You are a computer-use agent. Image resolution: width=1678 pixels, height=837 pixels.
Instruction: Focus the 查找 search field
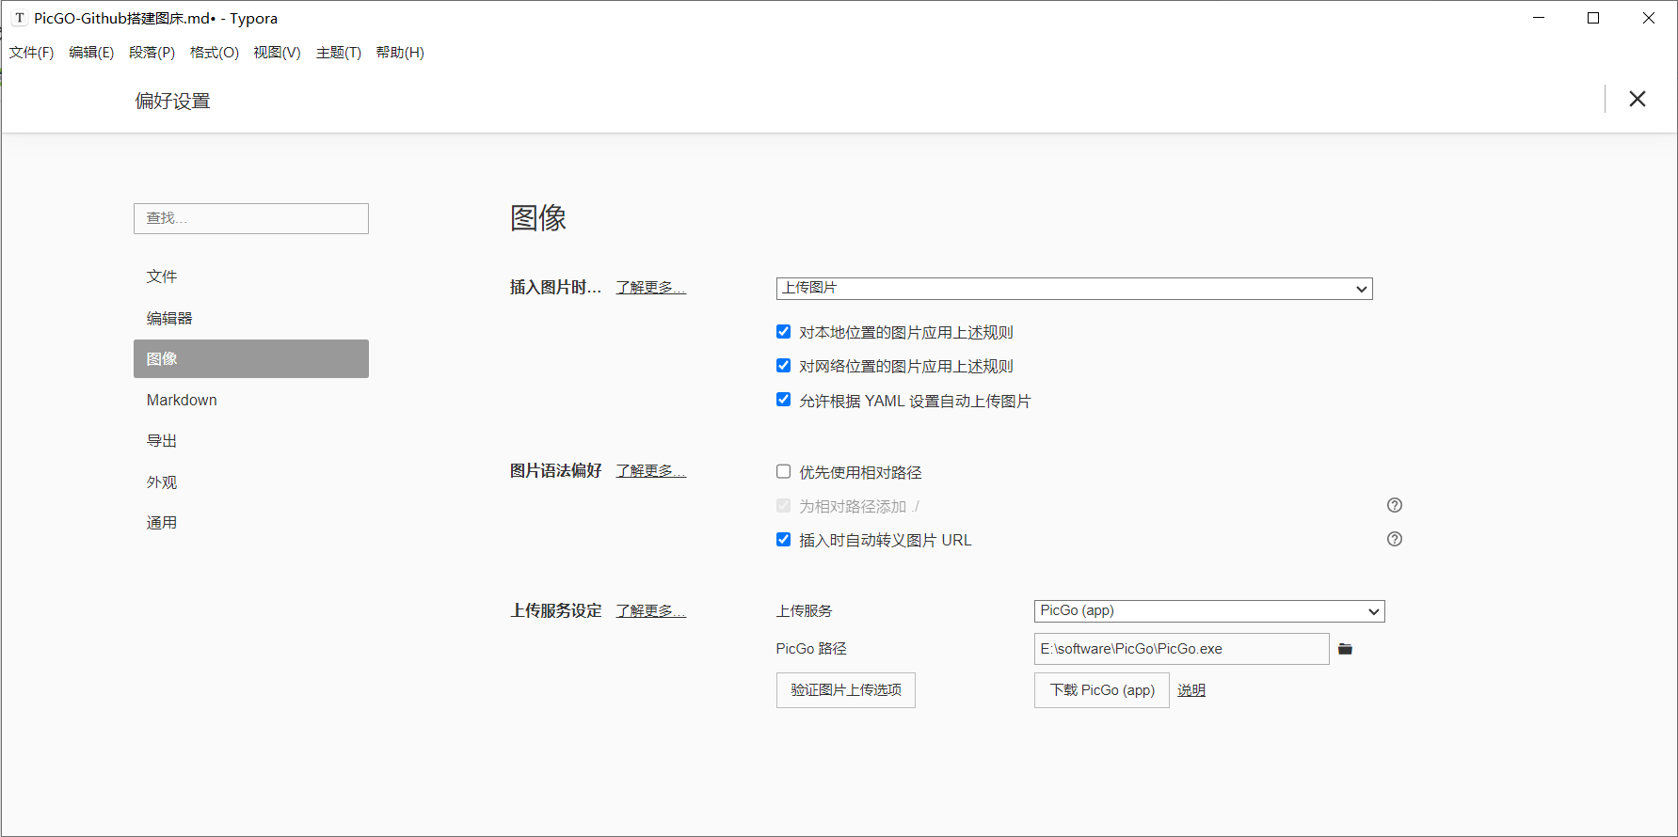tap(251, 218)
